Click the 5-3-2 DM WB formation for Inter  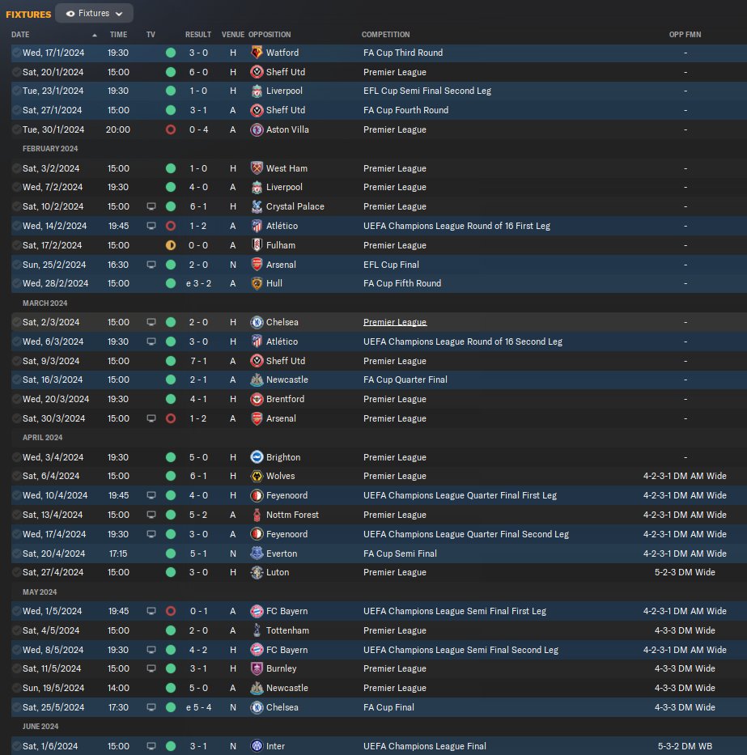coord(685,746)
